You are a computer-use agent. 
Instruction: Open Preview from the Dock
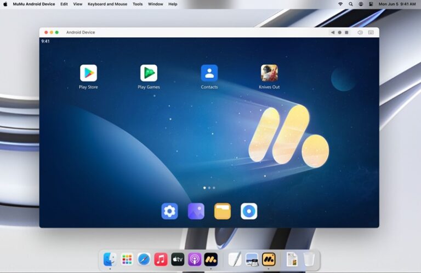point(252,259)
